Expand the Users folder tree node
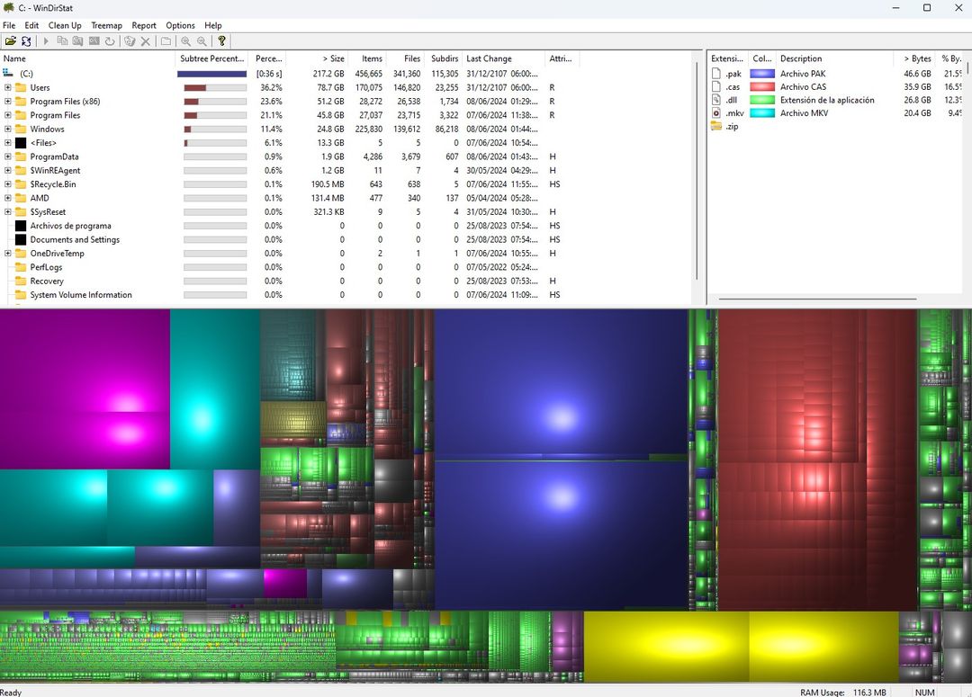 [x=8, y=88]
